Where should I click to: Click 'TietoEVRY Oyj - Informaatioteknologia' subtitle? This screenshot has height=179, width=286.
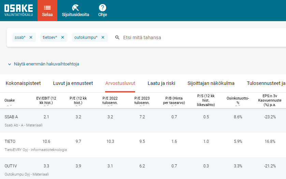(36, 150)
